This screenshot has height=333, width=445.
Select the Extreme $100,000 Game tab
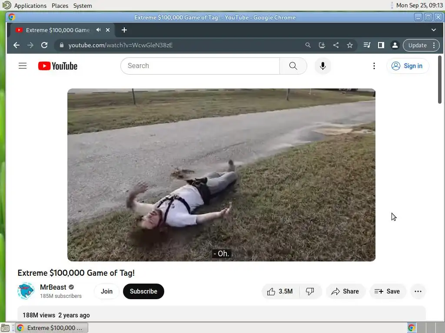(x=58, y=30)
